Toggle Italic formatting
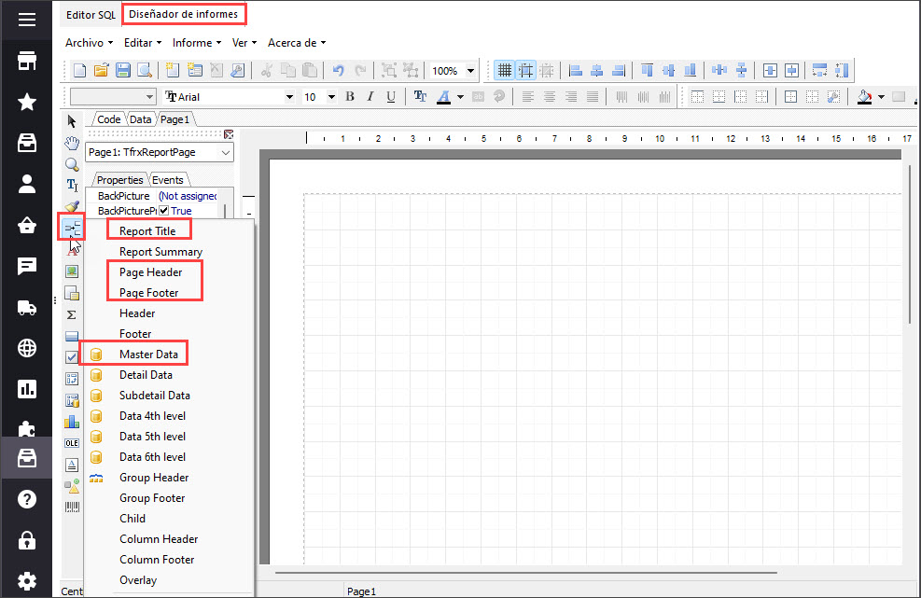921x598 pixels. pyautogui.click(x=370, y=97)
